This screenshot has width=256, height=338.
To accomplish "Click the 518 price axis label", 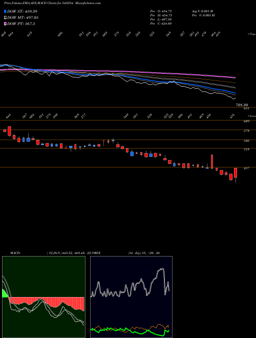I will click(246, 149).
